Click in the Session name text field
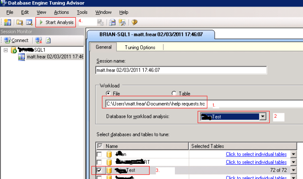Viewport: 303px width, 179px height. pos(181,70)
